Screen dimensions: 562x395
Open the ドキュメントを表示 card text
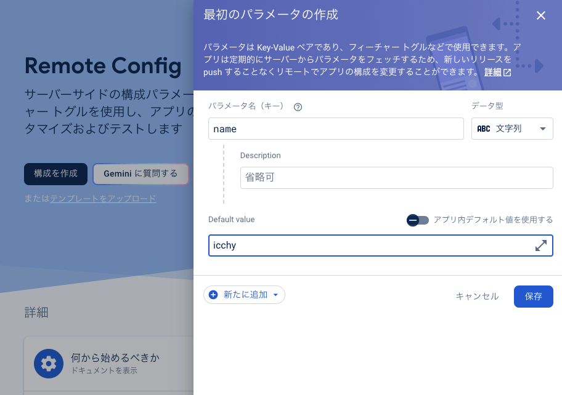point(104,370)
